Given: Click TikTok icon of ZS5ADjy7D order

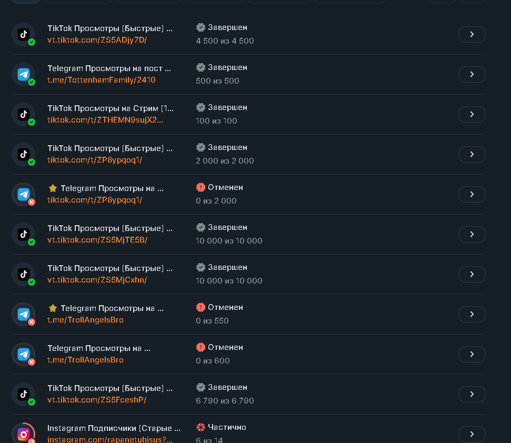Looking at the screenshot, I should 23,35.
